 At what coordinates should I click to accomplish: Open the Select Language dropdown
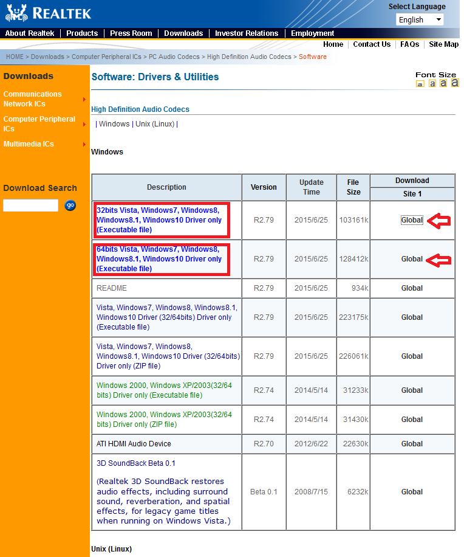[x=420, y=19]
